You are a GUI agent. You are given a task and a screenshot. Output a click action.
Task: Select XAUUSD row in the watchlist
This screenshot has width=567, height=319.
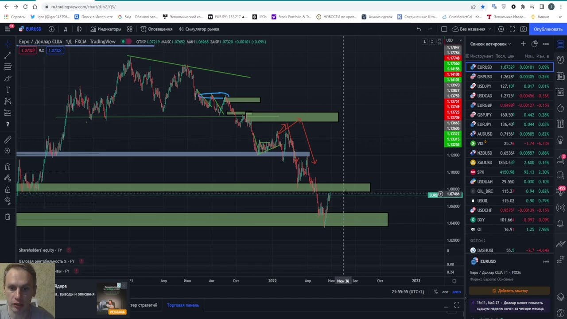tap(509, 163)
